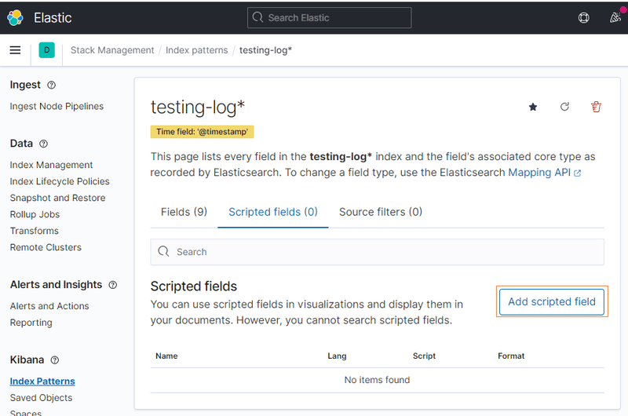Open the newsfeed notifications icon
628x416 pixels.
point(615,17)
